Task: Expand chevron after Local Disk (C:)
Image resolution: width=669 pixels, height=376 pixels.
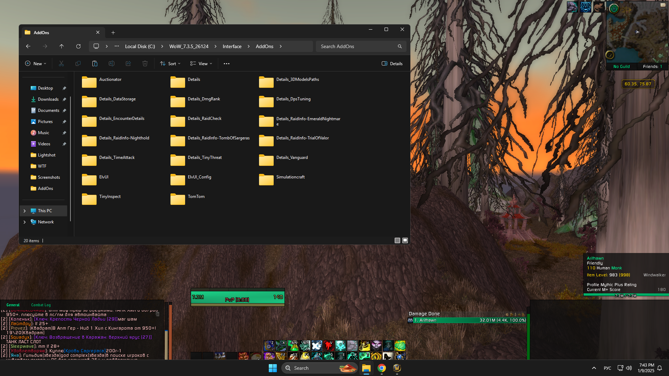Action: 162,46
